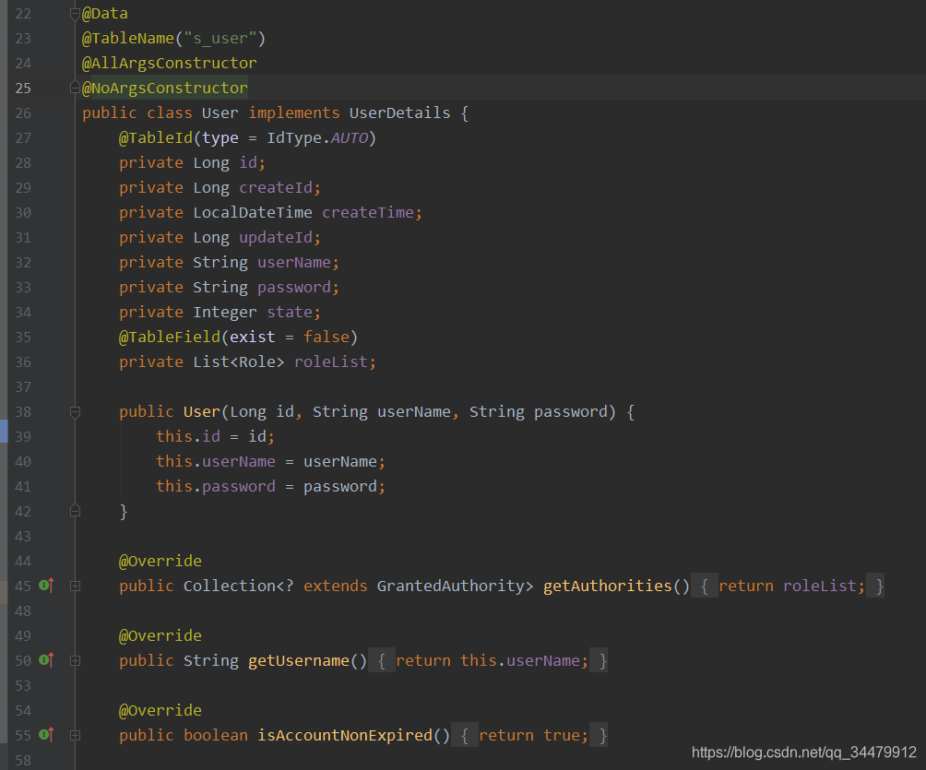Click the false value in @TableField
The width and height of the screenshot is (926, 770).
pyautogui.click(x=326, y=337)
